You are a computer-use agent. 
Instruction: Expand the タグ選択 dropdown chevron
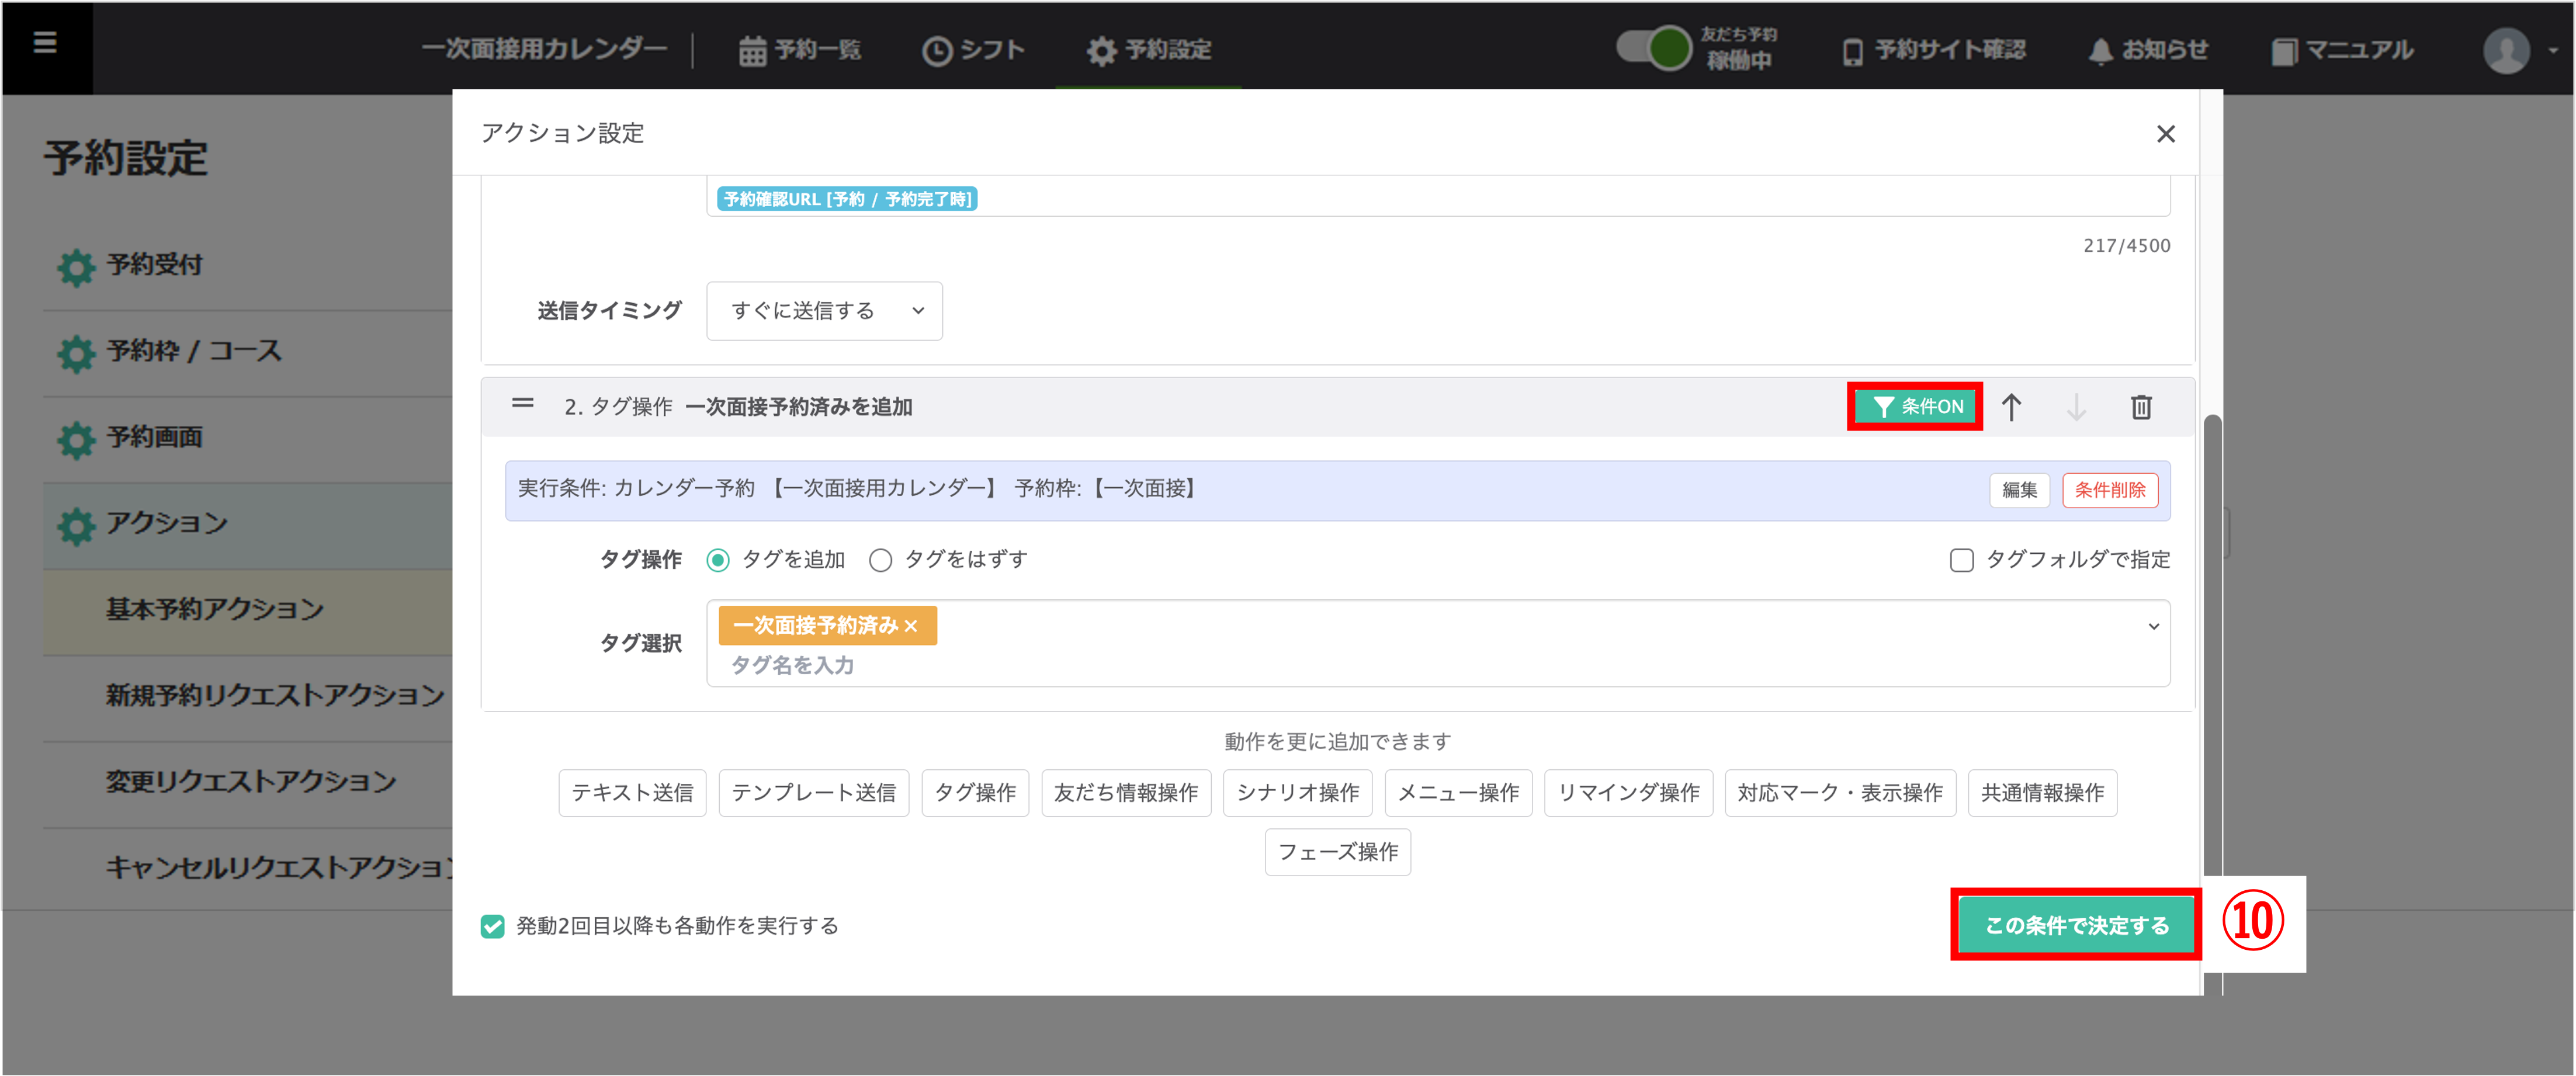pos(2153,627)
